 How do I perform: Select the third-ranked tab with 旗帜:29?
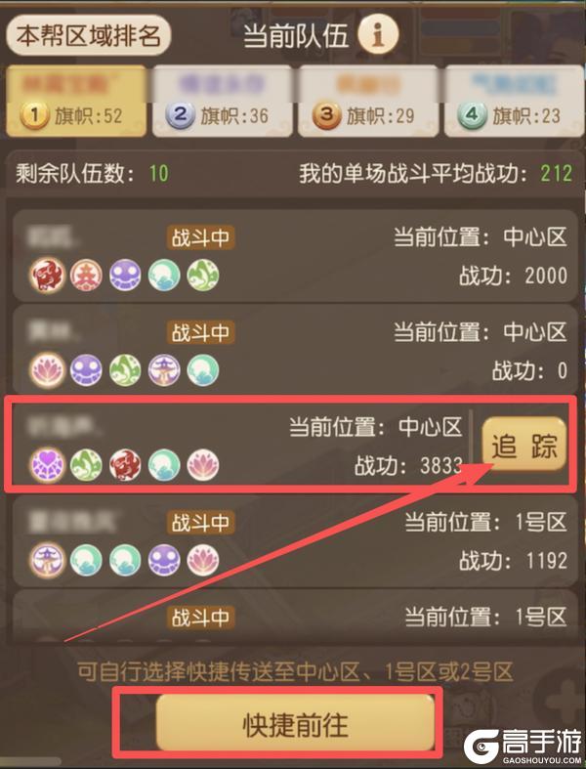click(x=368, y=102)
